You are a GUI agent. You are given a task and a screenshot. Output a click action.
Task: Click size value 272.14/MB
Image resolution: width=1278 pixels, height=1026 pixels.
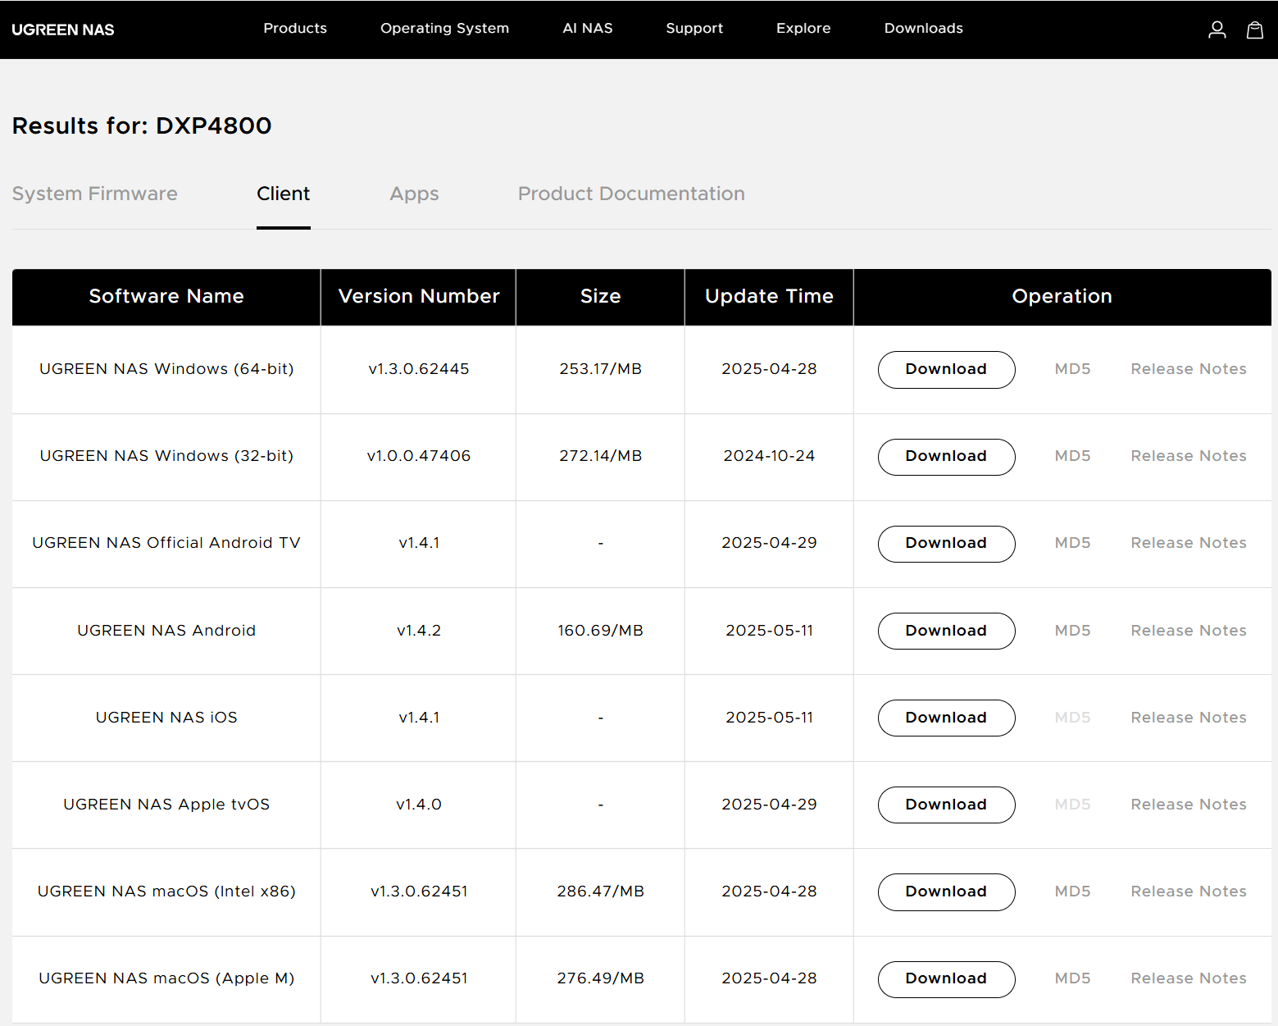click(x=601, y=456)
